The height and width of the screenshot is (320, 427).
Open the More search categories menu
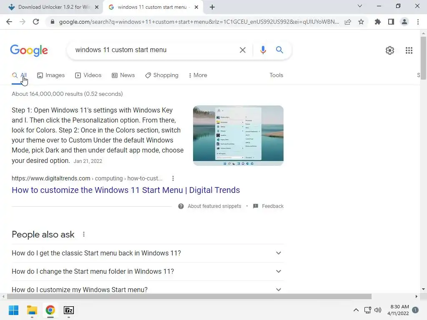198,75
